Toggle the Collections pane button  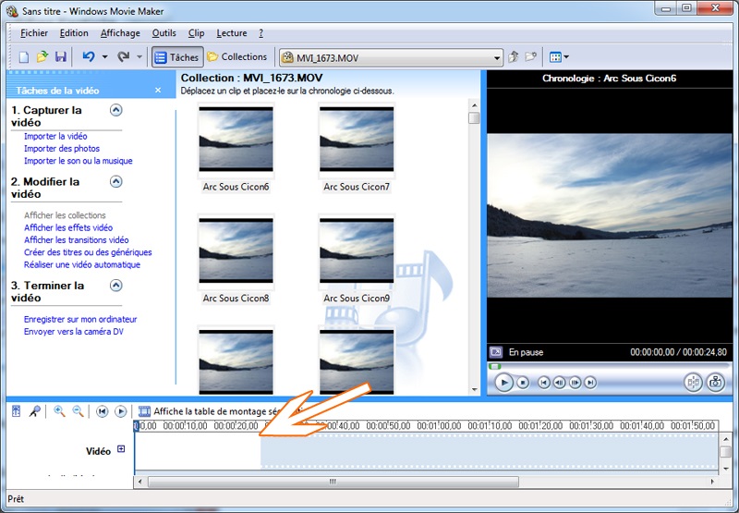coord(237,57)
